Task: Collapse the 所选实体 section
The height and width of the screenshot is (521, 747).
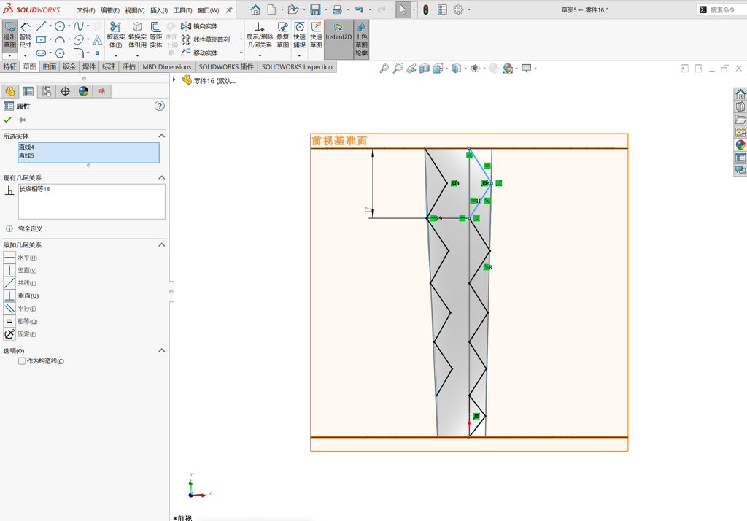Action: coord(161,136)
